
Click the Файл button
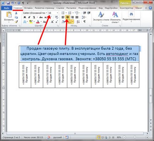click(6, 8)
